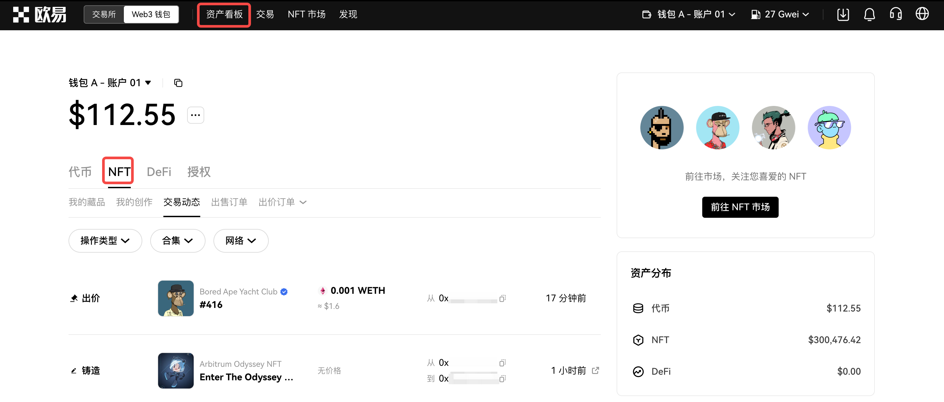Open 资产看板 in top navigation
This screenshot has width=944, height=402.
coord(224,15)
